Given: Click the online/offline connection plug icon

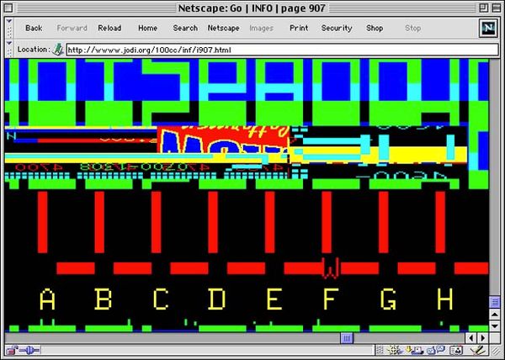Looking at the screenshot, I should 29,350.
